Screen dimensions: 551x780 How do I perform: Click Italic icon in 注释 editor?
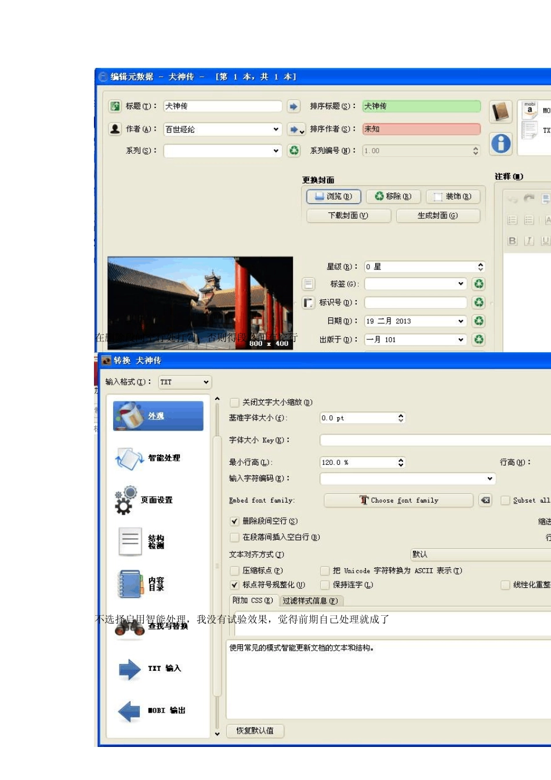529,241
